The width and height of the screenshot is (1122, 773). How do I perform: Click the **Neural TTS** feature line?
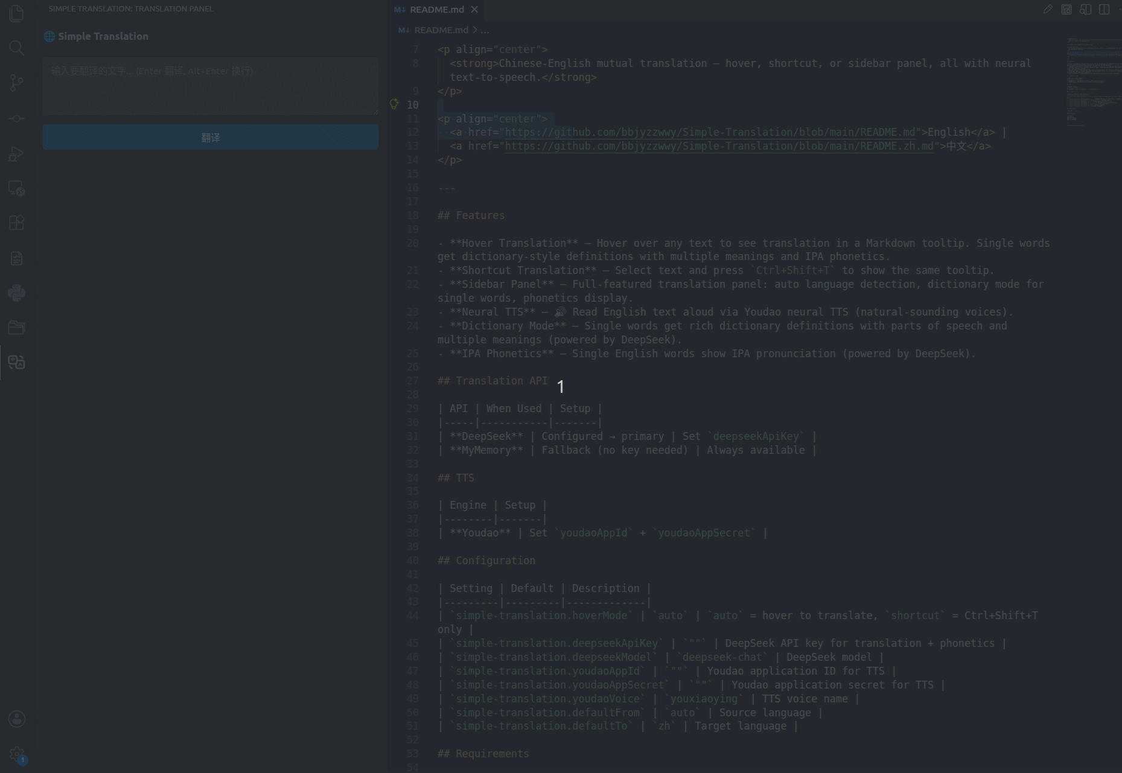click(x=725, y=312)
